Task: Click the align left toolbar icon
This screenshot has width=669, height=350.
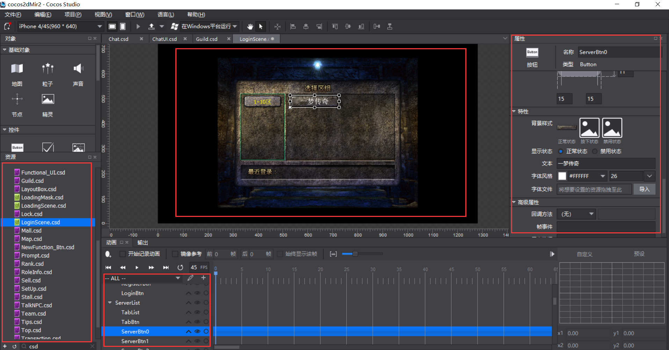Action: coord(293,27)
